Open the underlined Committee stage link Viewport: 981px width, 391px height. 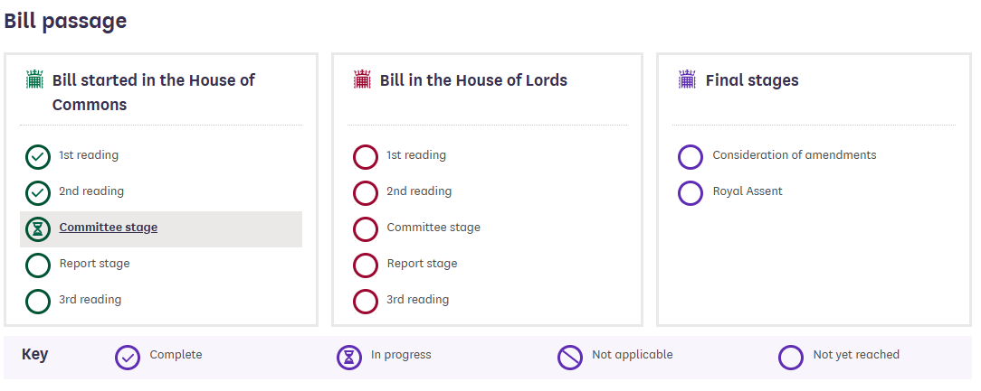click(109, 228)
